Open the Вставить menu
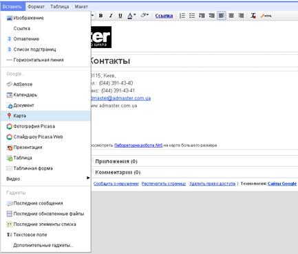The image size is (298, 254). point(12,7)
